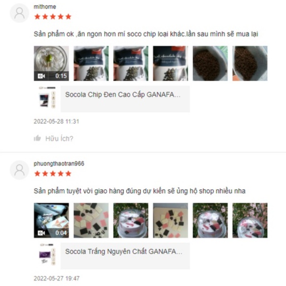View first chocolate chip bag photo
The height and width of the screenshot is (286, 286).
[91, 63]
